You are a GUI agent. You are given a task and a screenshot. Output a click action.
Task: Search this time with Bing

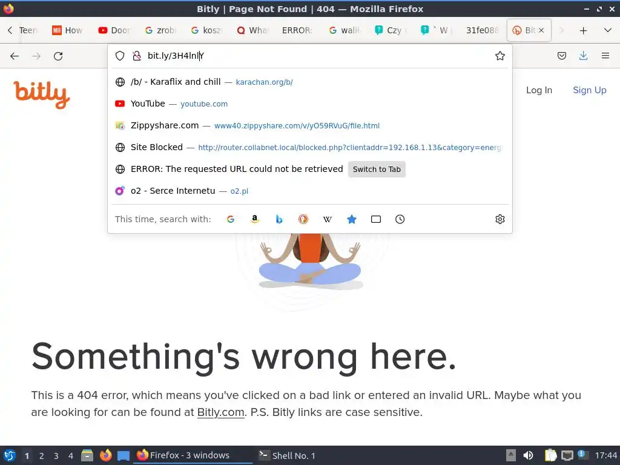[x=279, y=219]
